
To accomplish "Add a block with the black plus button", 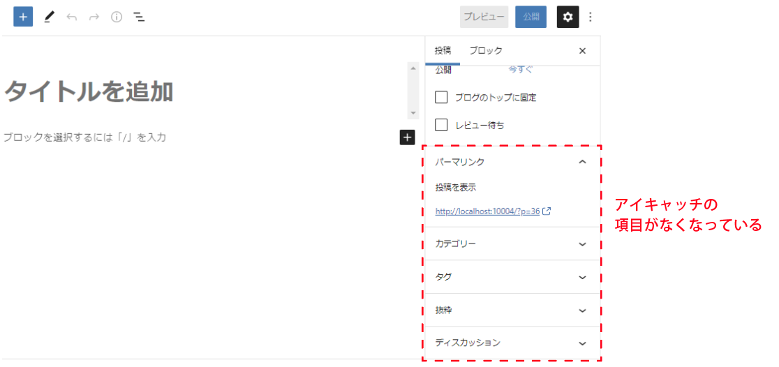I will (407, 137).
